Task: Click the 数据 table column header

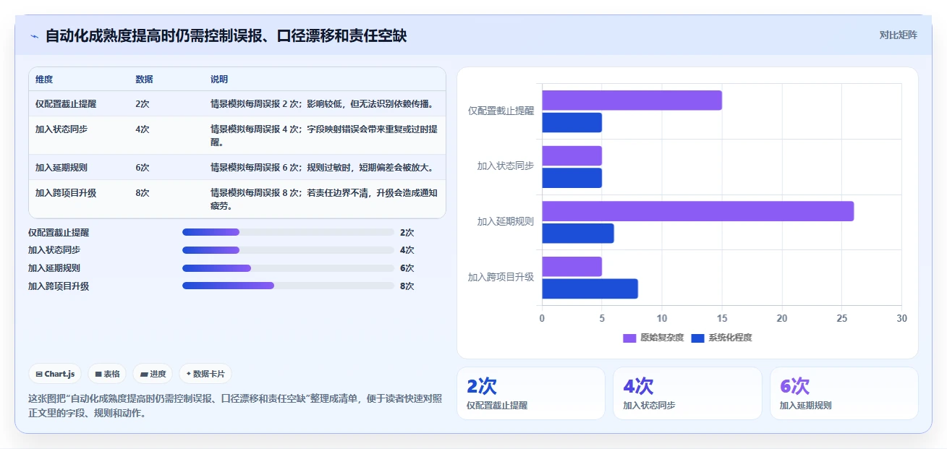Action: 144,79
